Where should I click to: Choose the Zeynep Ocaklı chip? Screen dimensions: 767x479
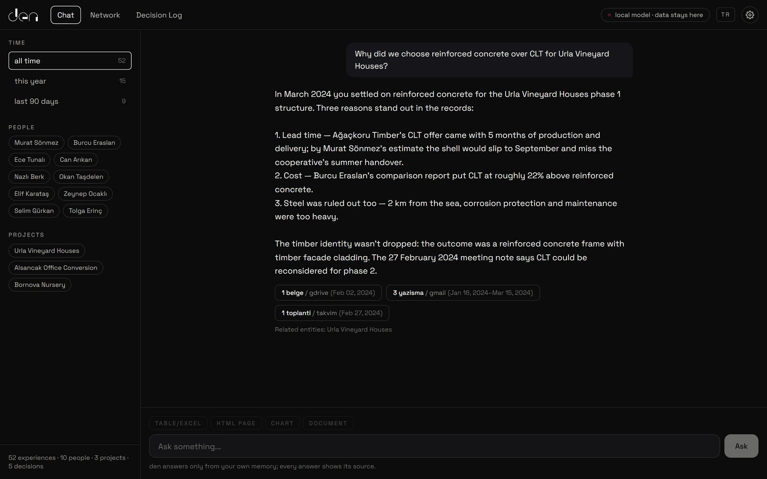pyautogui.click(x=85, y=194)
